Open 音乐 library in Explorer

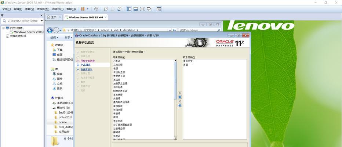coord(59,88)
